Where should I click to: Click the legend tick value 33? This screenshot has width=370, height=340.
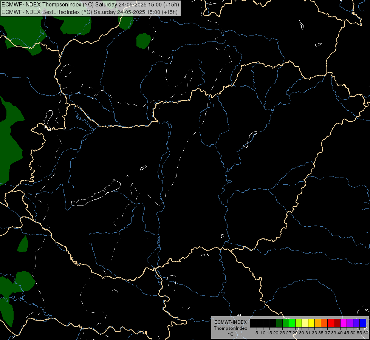[314, 333]
